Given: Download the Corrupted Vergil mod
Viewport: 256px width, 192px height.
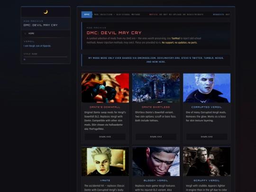Looking at the screenshot, I should coord(207,137).
